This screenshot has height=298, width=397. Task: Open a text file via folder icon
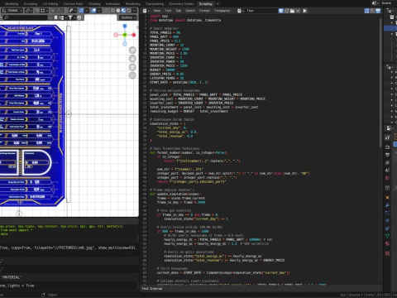[292, 11]
